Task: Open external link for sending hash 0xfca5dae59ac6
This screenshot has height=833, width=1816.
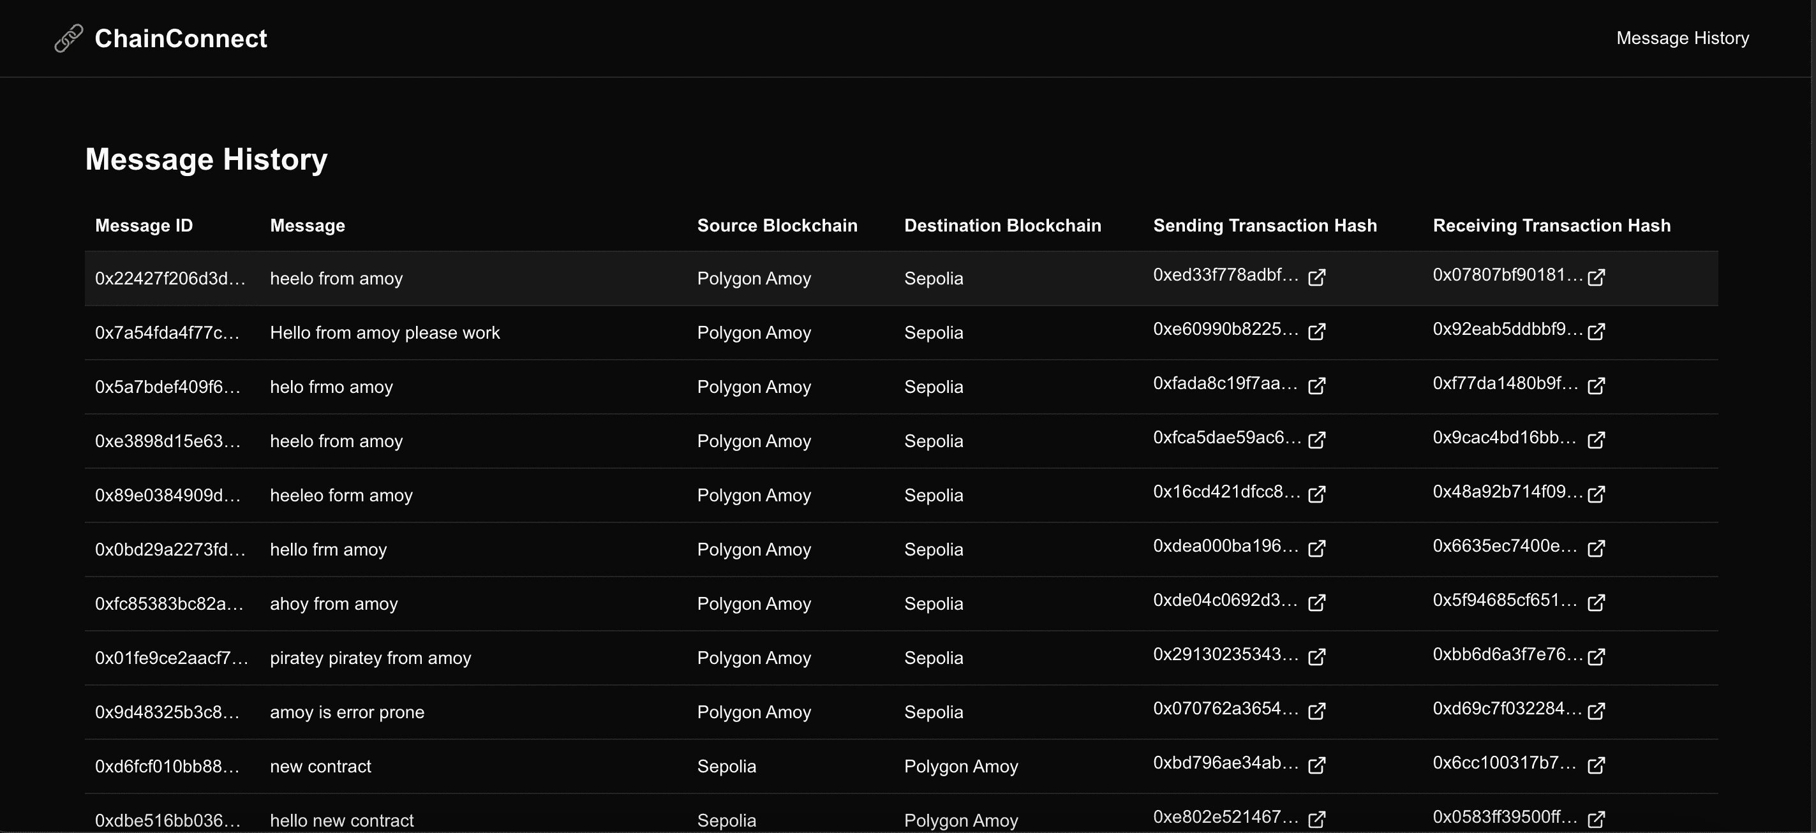Action: pyautogui.click(x=1316, y=439)
